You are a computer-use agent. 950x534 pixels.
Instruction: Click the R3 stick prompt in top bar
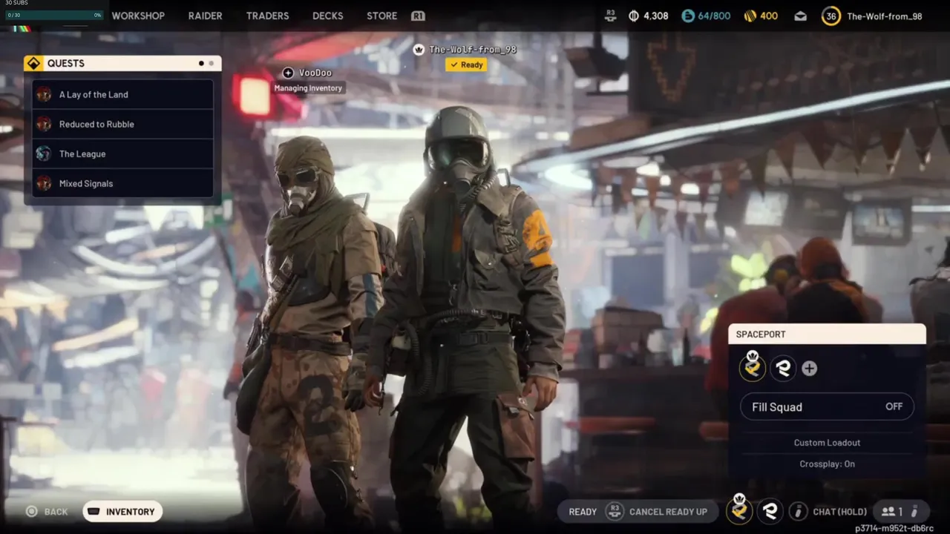click(611, 15)
